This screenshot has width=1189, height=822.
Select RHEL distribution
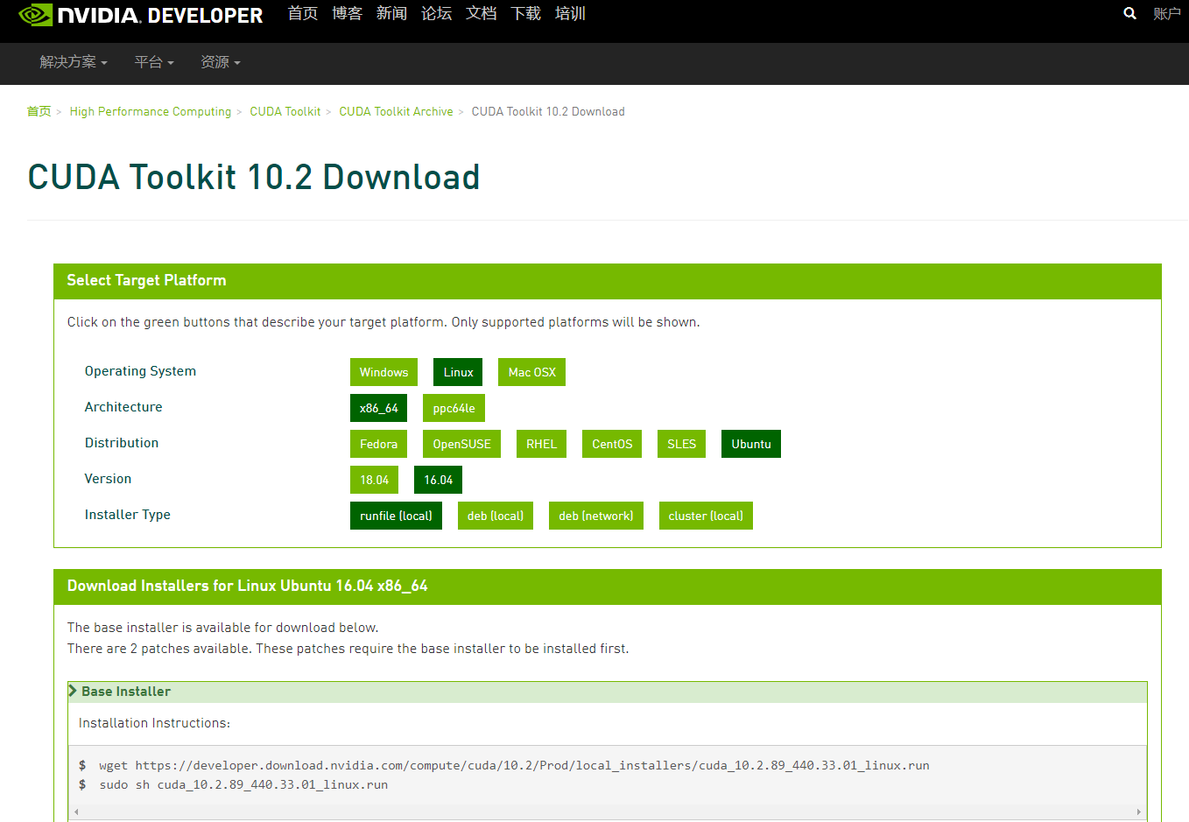541,444
